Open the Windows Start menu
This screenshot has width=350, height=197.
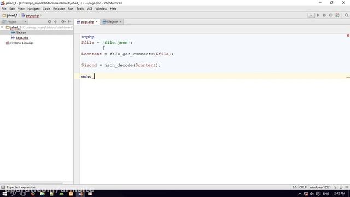point(4,193)
